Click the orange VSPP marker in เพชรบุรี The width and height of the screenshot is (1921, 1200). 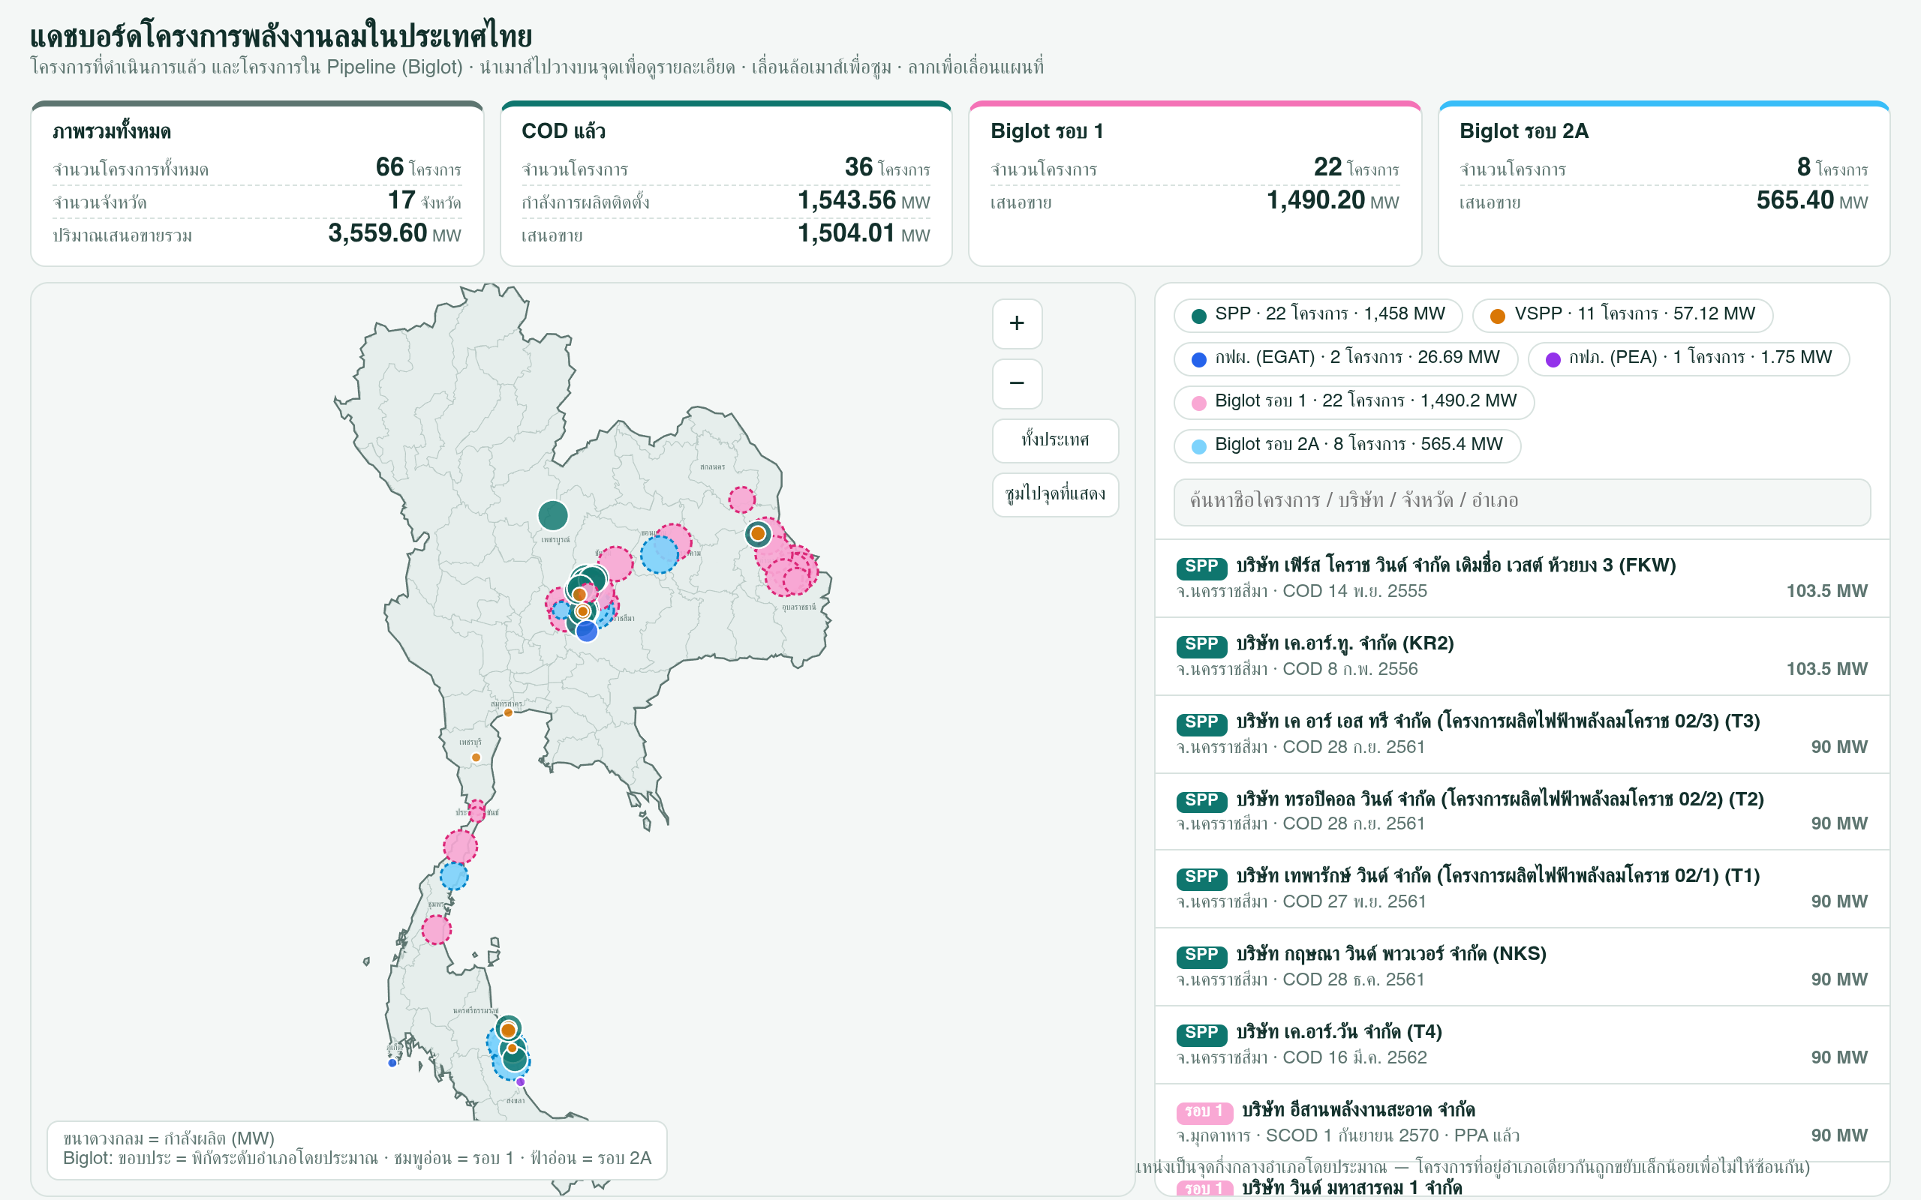pos(476,758)
